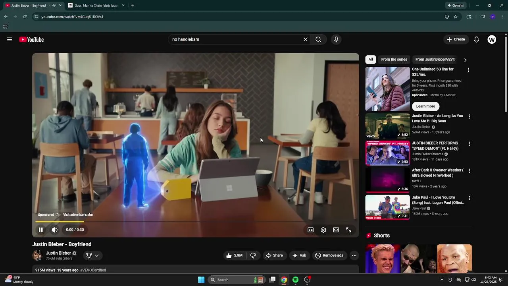The height and width of the screenshot is (286, 508).
Task: Show more filter chips arrow
Action: point(466,60)
